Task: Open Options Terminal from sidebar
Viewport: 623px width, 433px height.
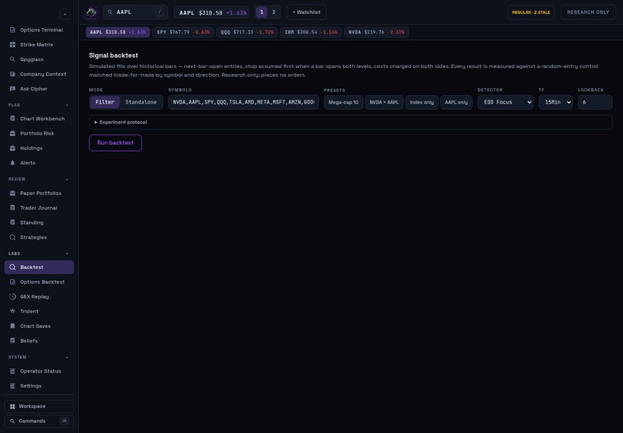Action: point(39,30)
